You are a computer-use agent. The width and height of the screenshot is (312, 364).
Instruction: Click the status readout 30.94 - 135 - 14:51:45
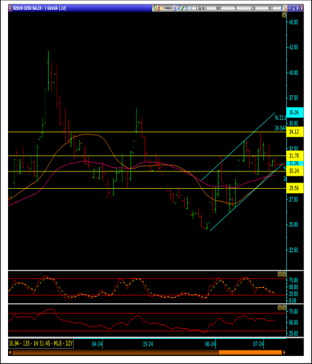click(41, 344)
